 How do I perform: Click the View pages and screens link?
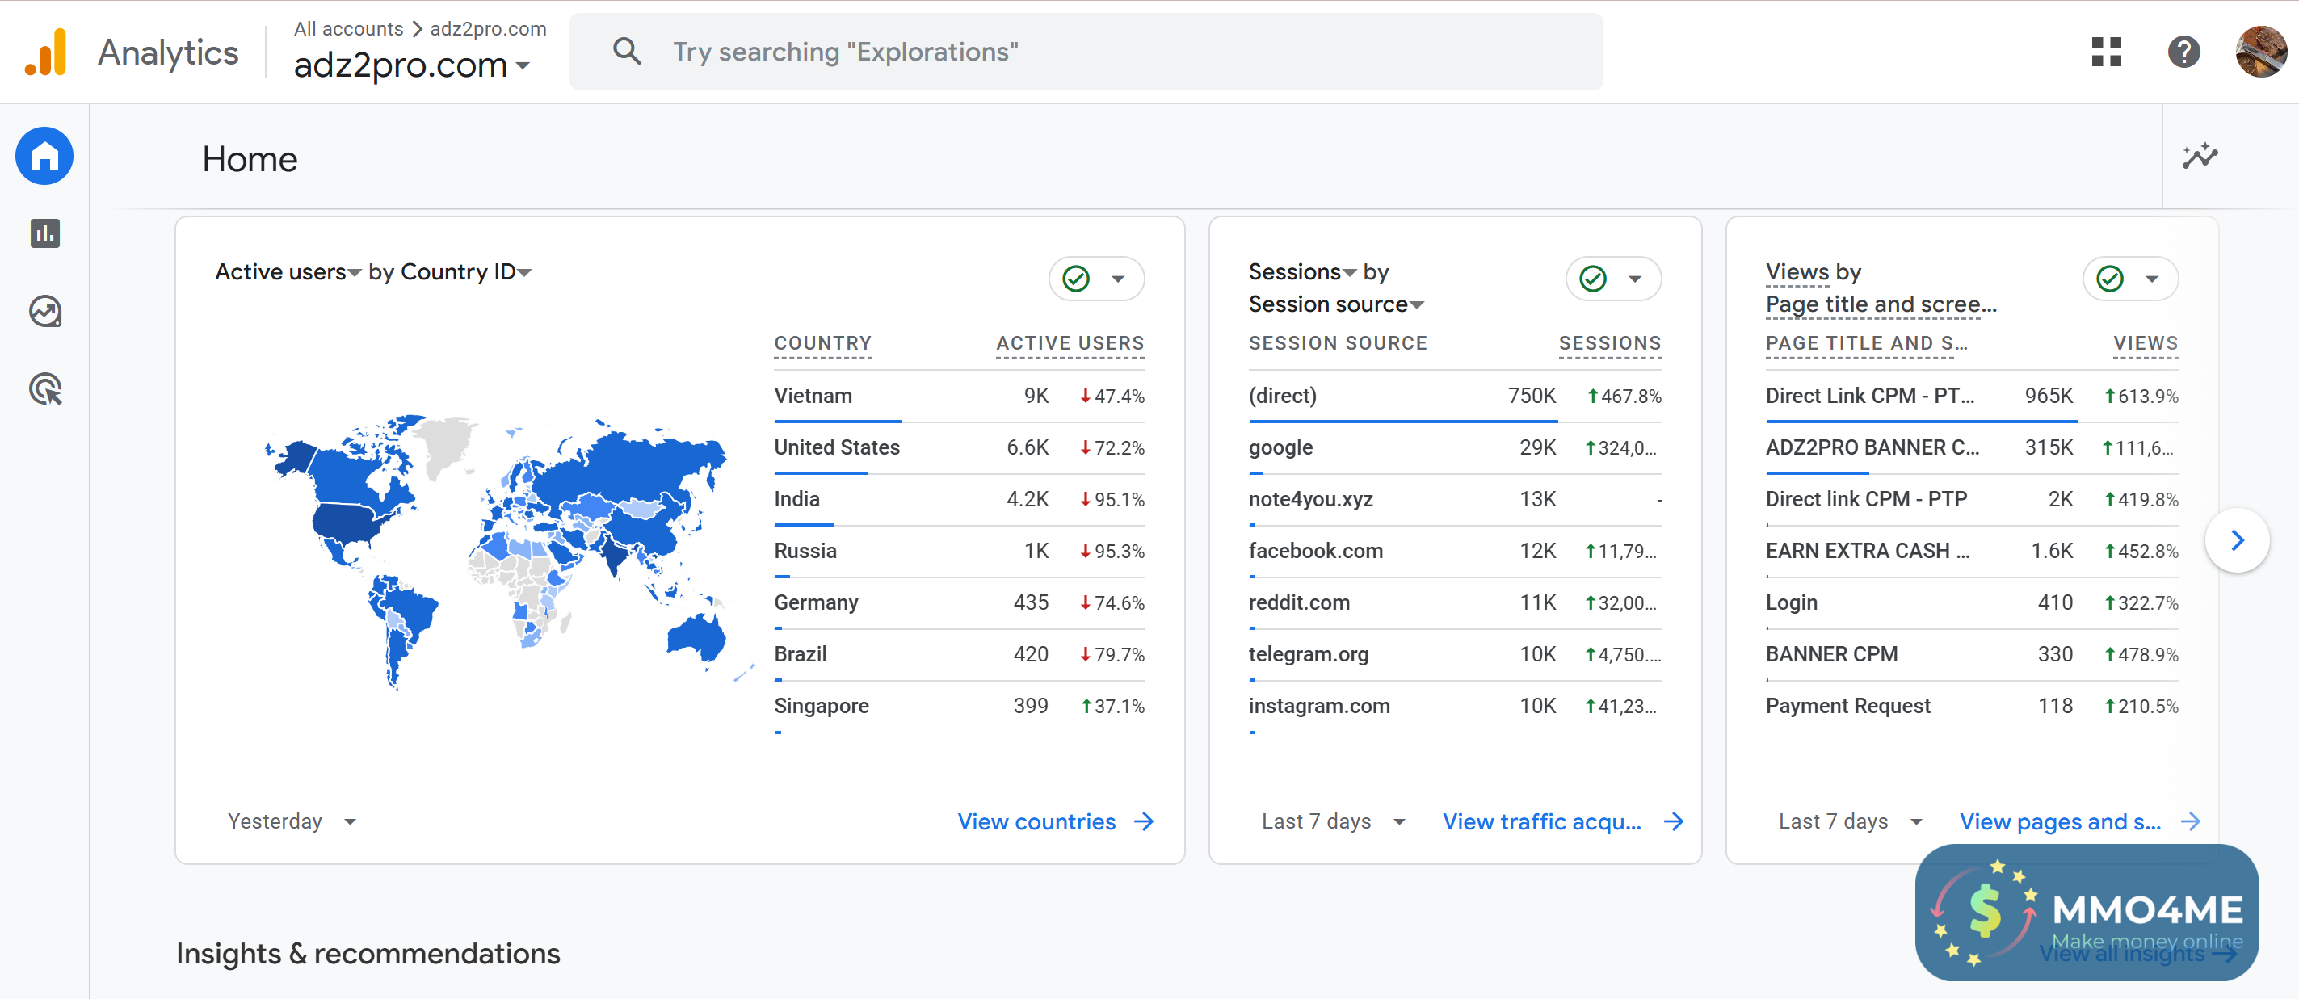(2060, 821)
